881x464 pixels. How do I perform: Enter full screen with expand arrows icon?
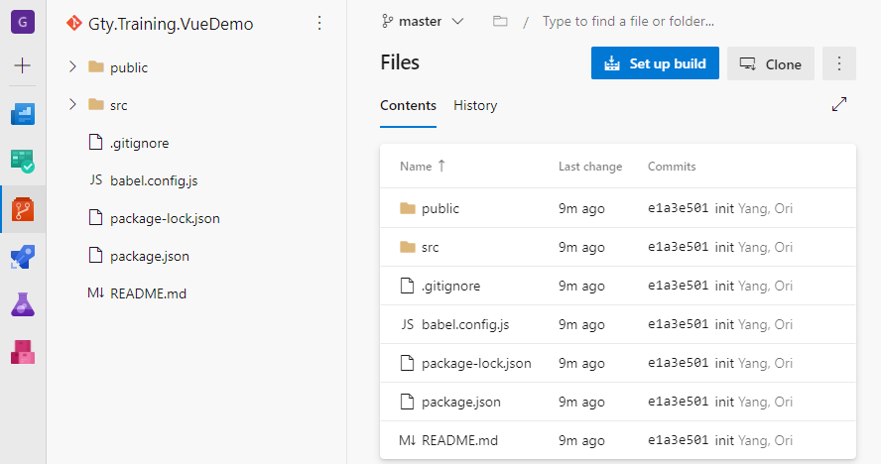click(839, 104)
